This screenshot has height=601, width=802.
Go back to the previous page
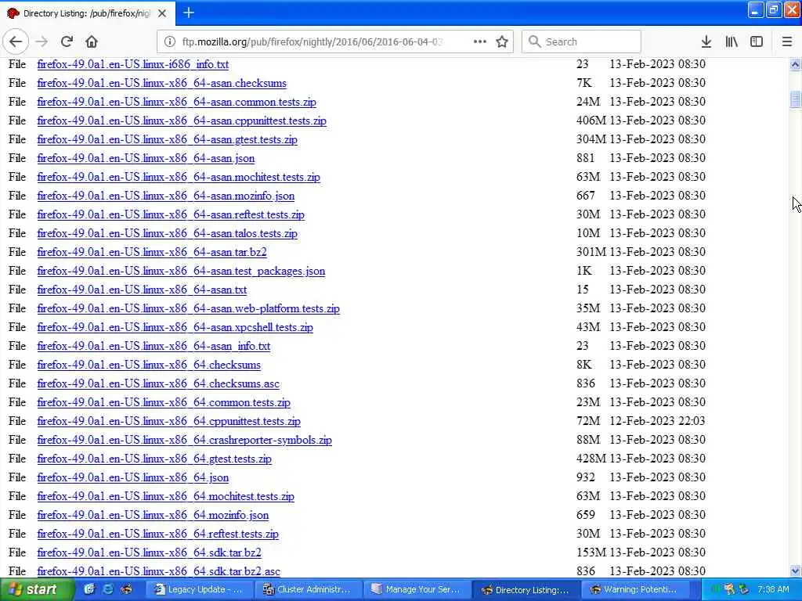click(x=16, y=42)
